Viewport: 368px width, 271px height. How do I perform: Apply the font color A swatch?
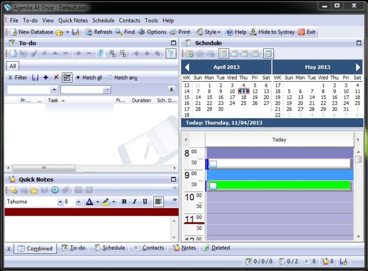point(90,201)
